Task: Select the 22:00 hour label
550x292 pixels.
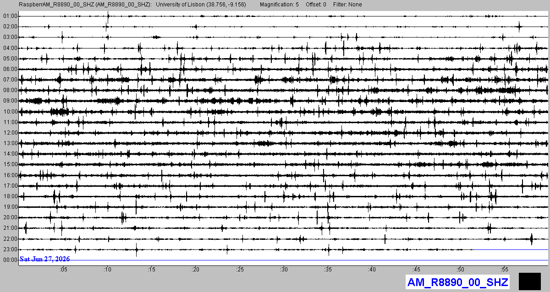Action: pyautogui.click(x=10, y=239)
